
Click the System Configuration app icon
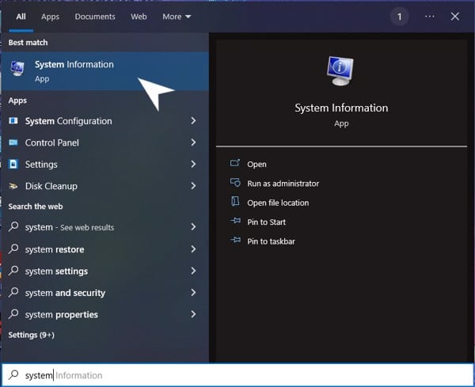[13, 121]
